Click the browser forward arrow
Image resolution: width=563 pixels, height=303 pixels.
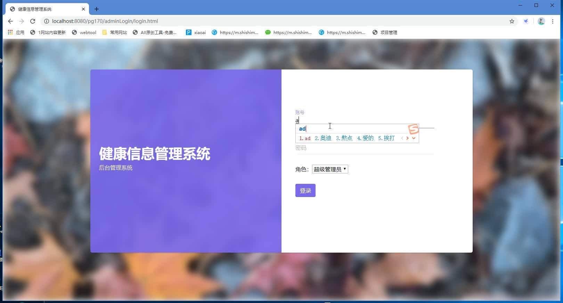22,21
